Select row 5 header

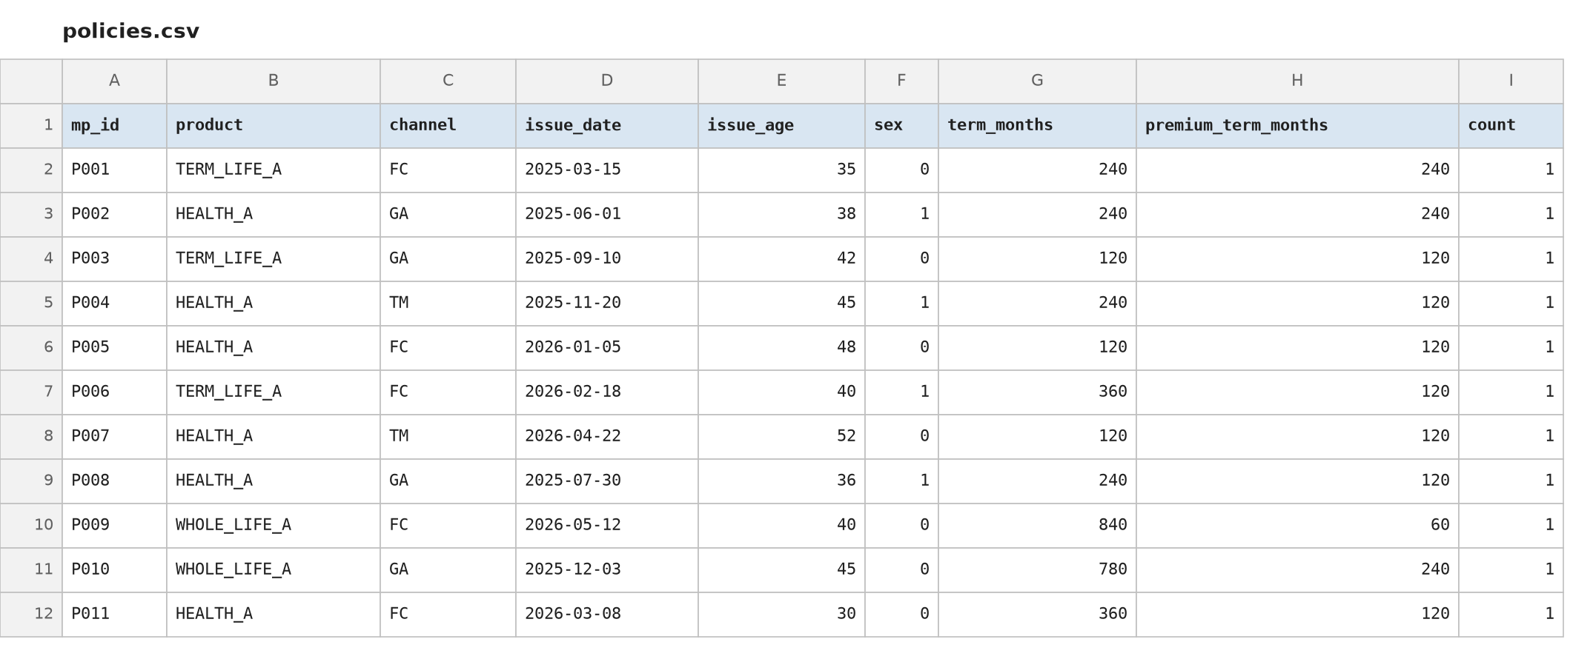pyautogui.click(x=31, y=304)
